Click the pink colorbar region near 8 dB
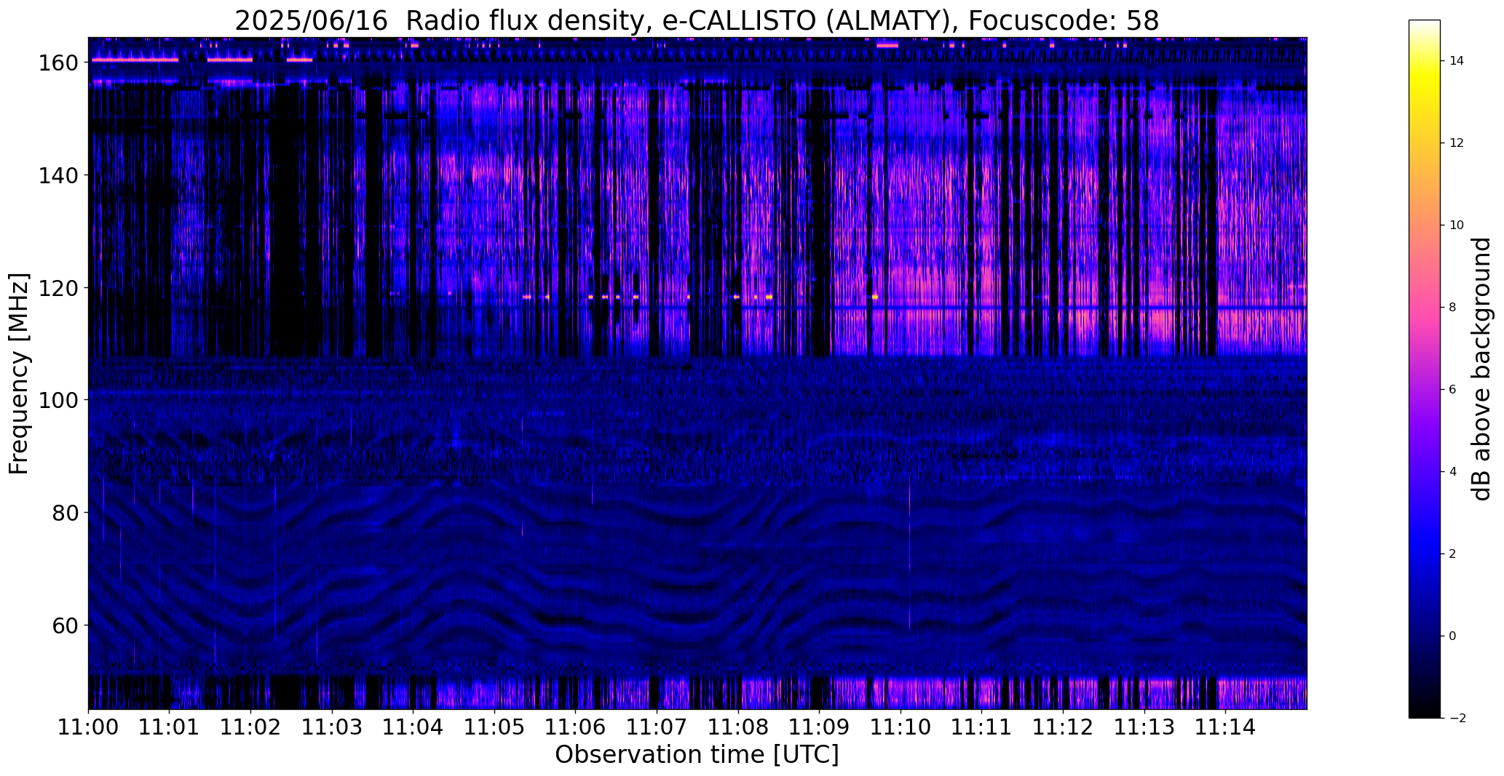The height and width of the screenshot is (776, 1504). [x=1425, y=308]
